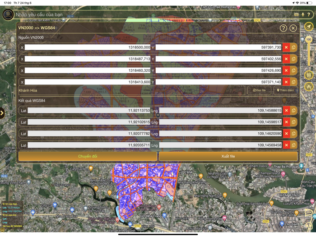Copy the result row with Lng 109,14588615
The height and width of the screenshot is (237, 316).
point(293,111)
